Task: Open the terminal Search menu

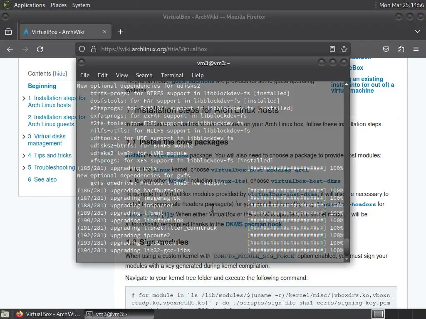Action: 144,75
